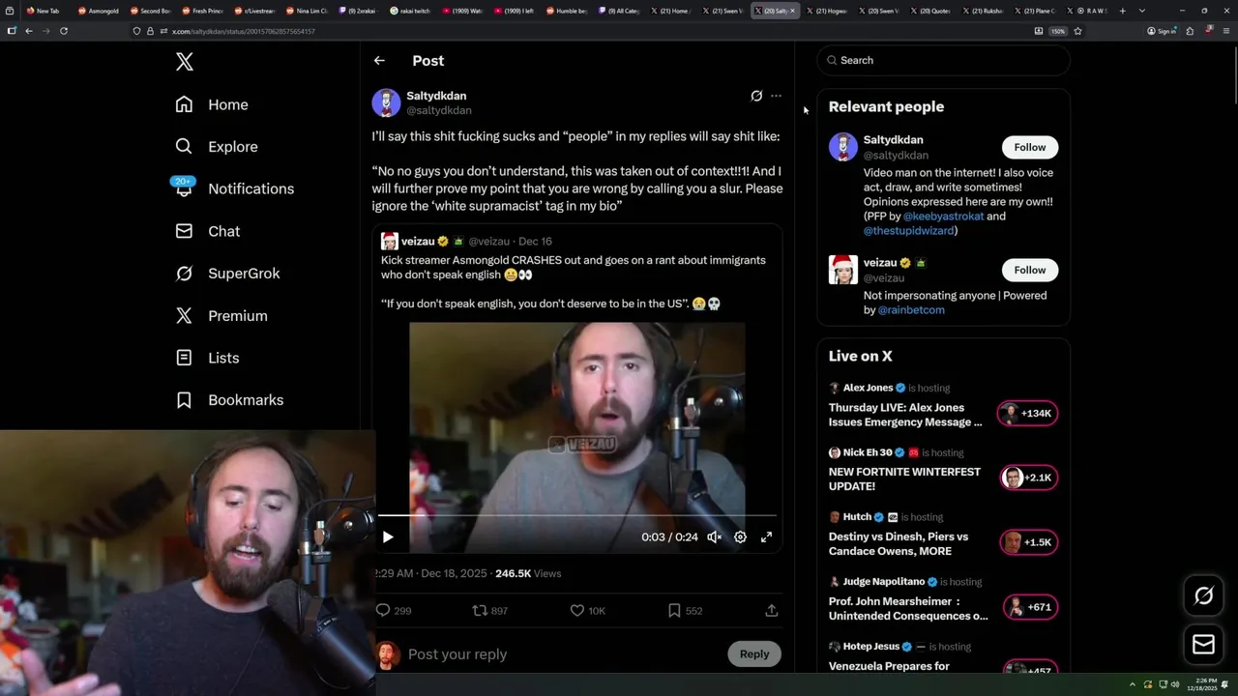Switch to the (21) Hogwarts browser tab

tap(828, 11)
